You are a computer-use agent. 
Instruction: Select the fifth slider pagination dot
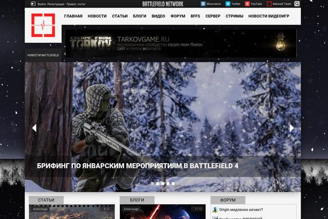[173, 183]
